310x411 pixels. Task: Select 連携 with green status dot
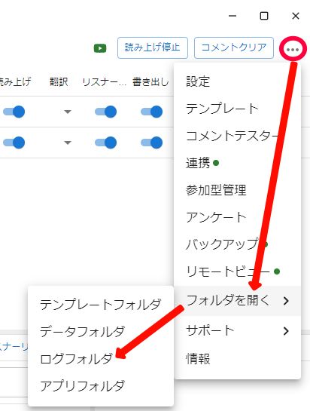pos(237,163)
